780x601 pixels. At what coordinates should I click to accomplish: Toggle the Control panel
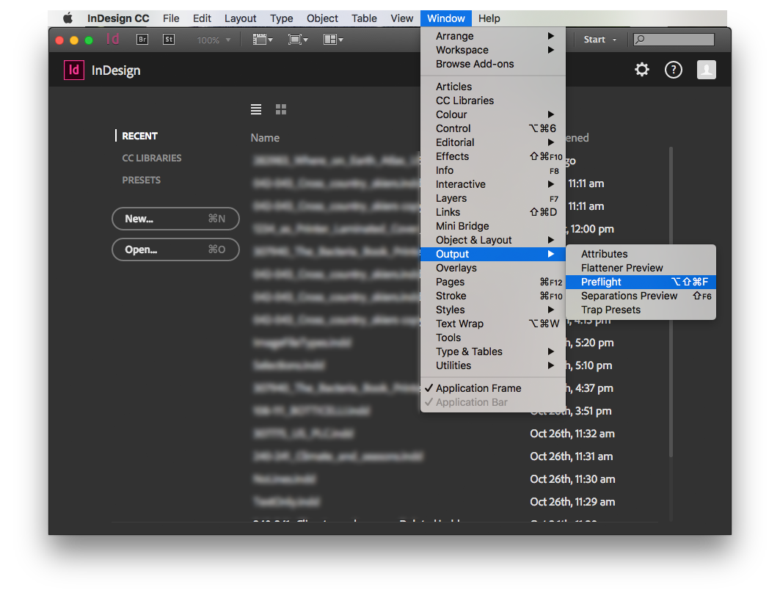click(493, 128)
